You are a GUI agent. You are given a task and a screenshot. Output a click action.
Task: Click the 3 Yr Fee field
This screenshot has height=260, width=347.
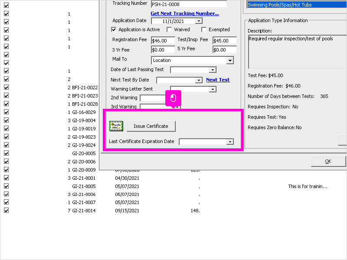tap(163, 50)
